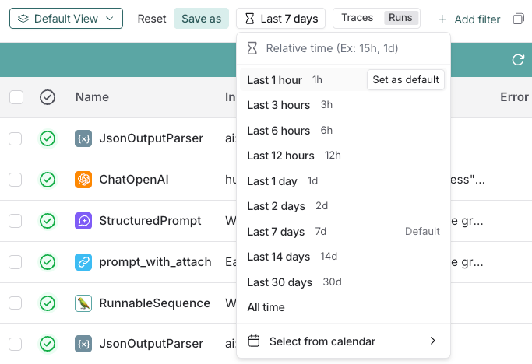
Task: Click the refresh icon in teal bar
Action: tap(518, 60)
